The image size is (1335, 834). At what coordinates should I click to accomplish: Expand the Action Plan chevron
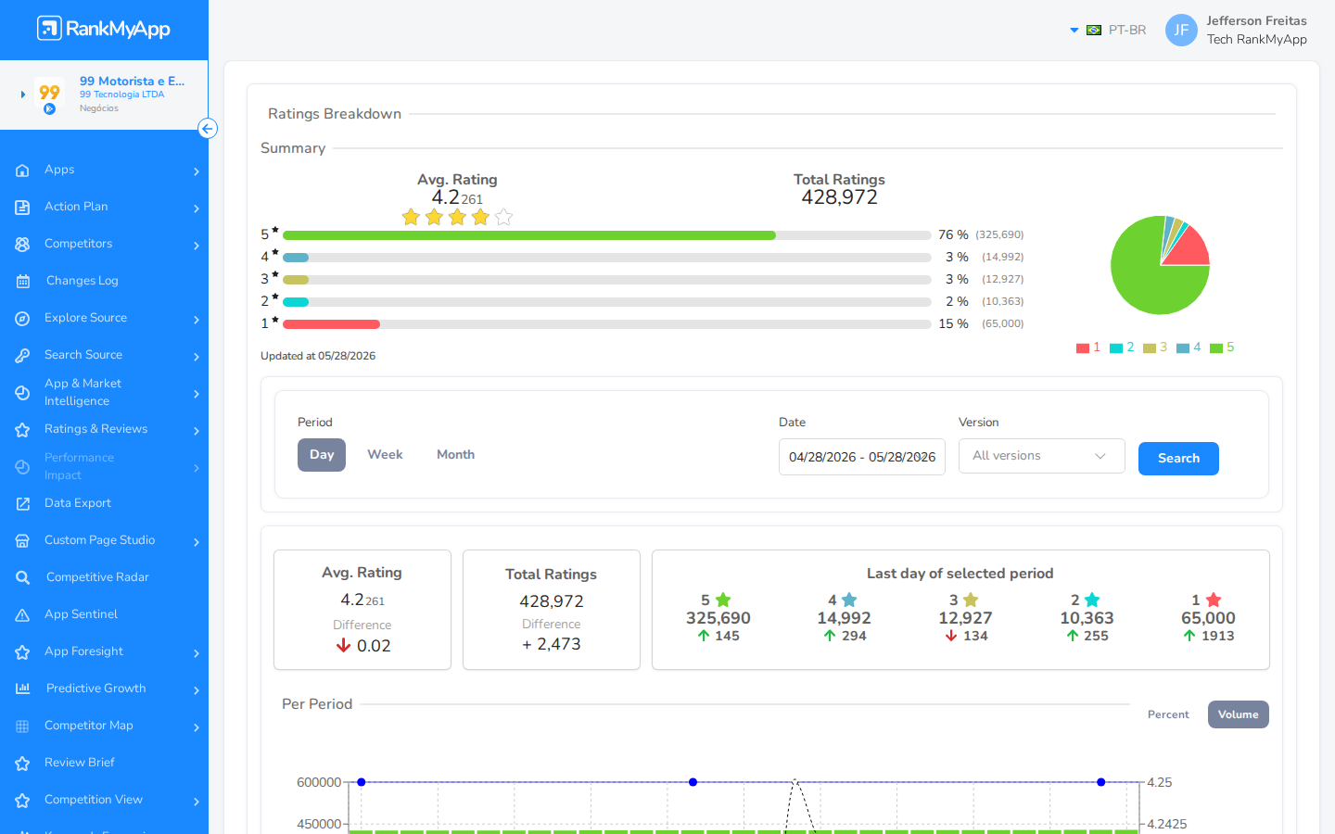(x=196, y=208)
